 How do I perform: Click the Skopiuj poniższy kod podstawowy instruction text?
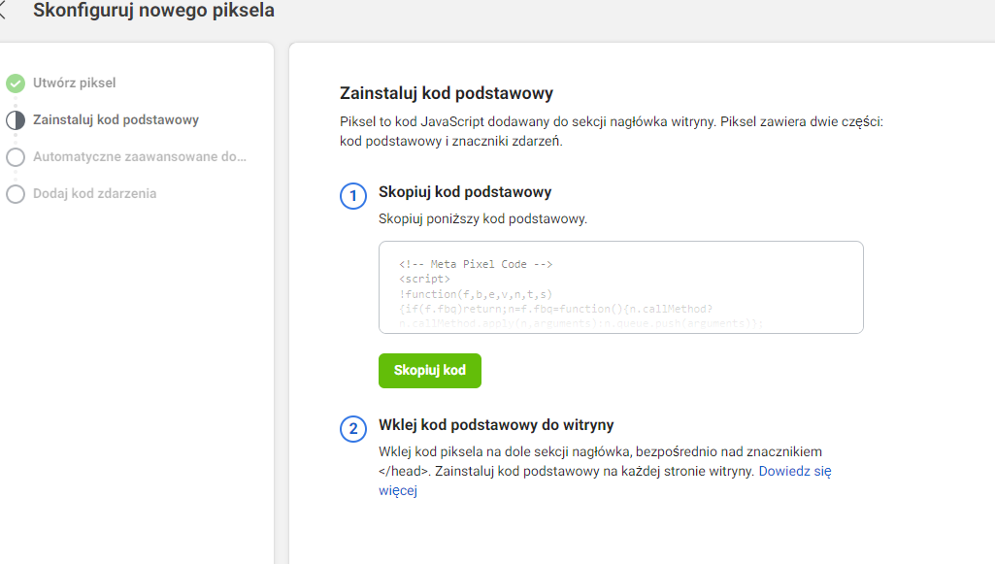tap(482, 219)
